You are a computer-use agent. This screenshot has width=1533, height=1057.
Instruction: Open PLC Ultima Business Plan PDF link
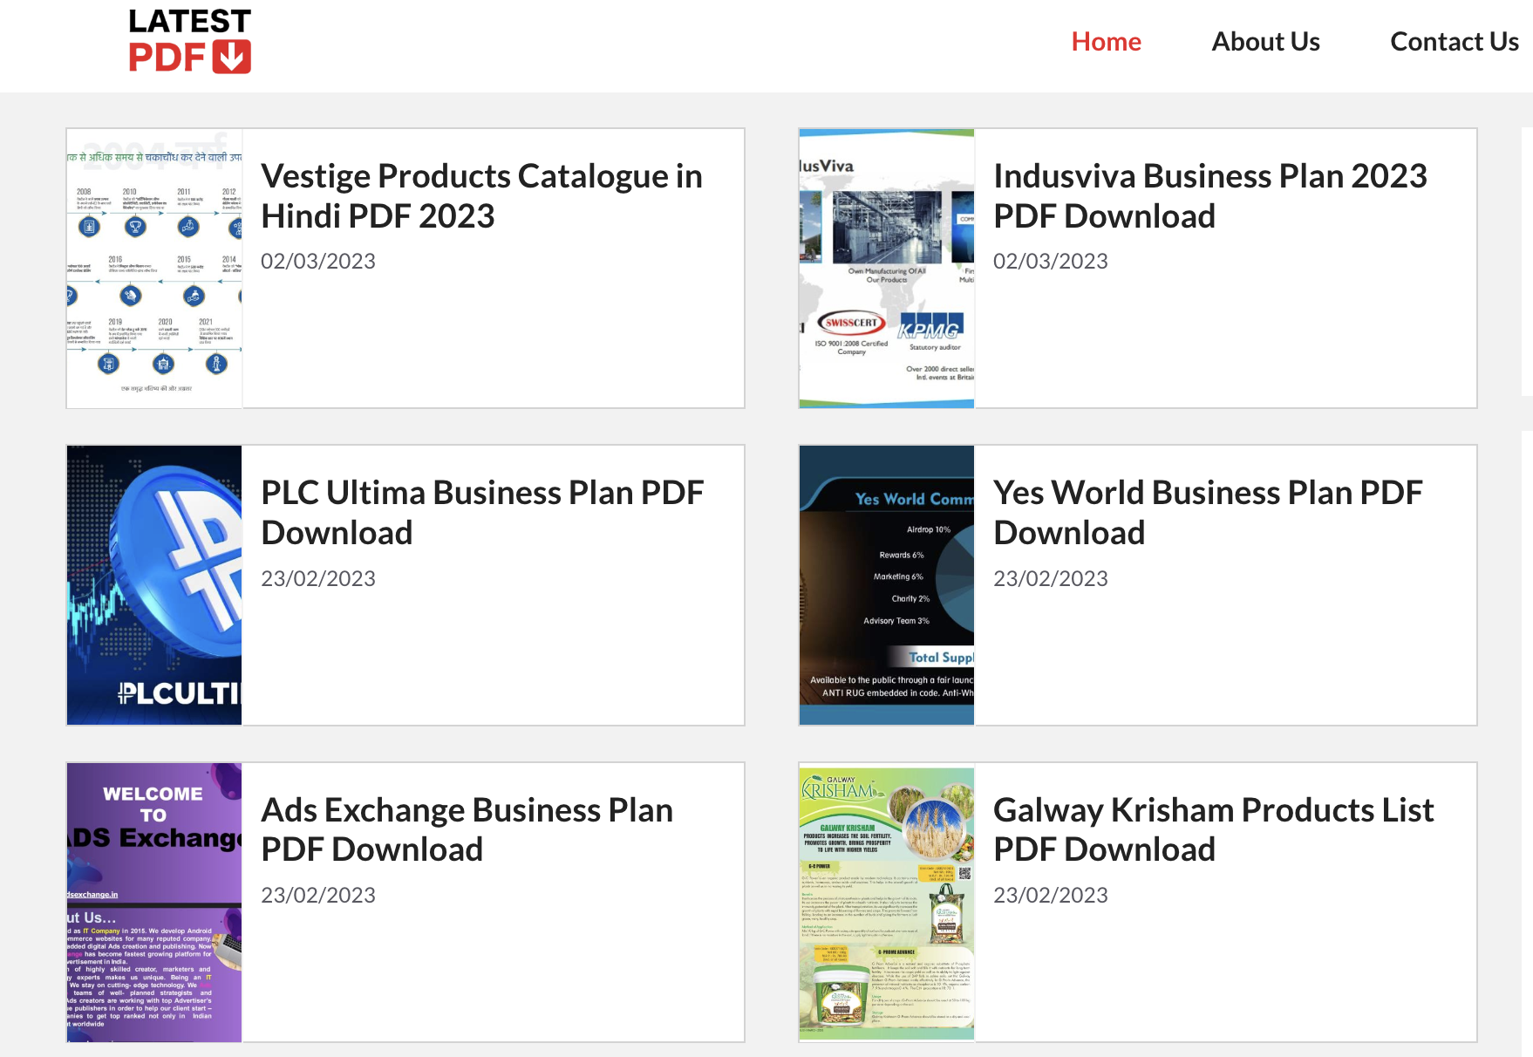(482, 512)
